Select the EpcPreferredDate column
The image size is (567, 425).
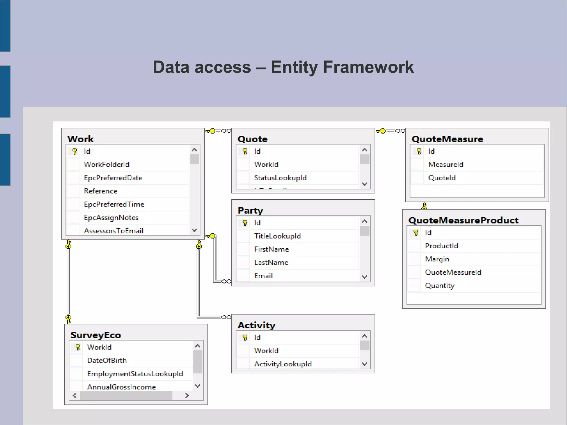[127, 178]
